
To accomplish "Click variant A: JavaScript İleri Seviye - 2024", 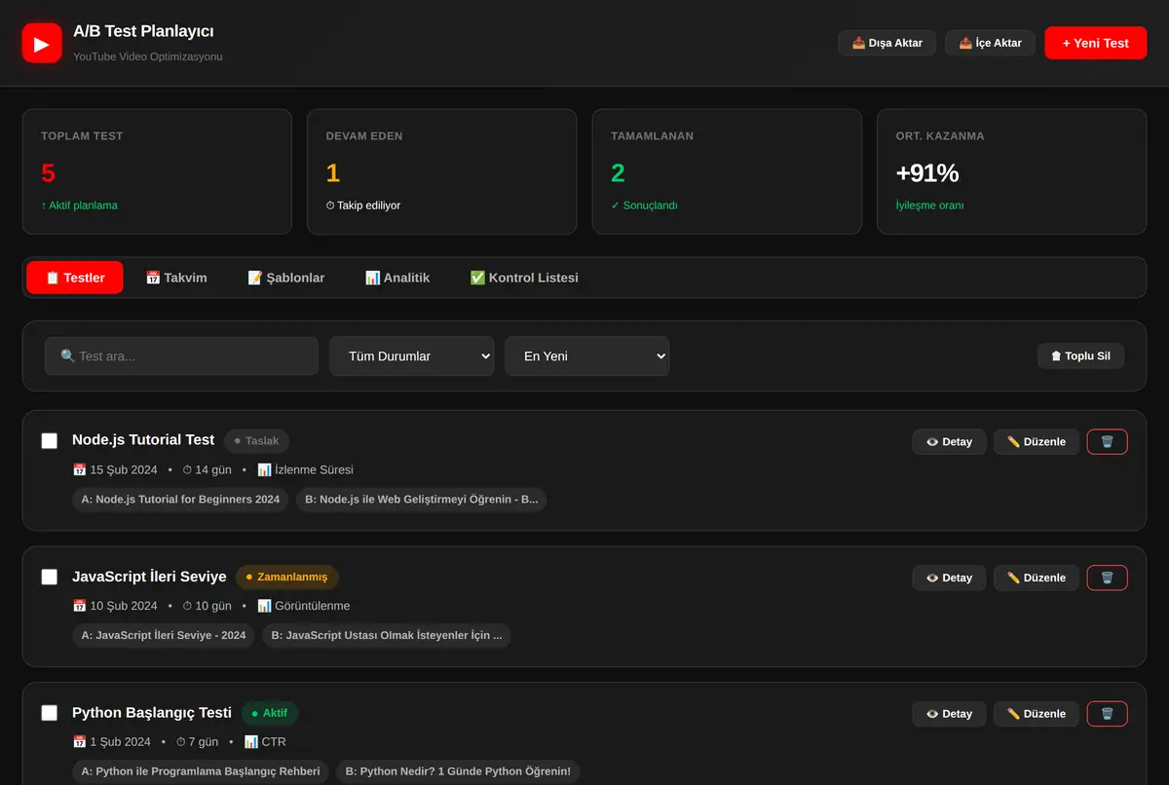I will click(x=164, y=636).
